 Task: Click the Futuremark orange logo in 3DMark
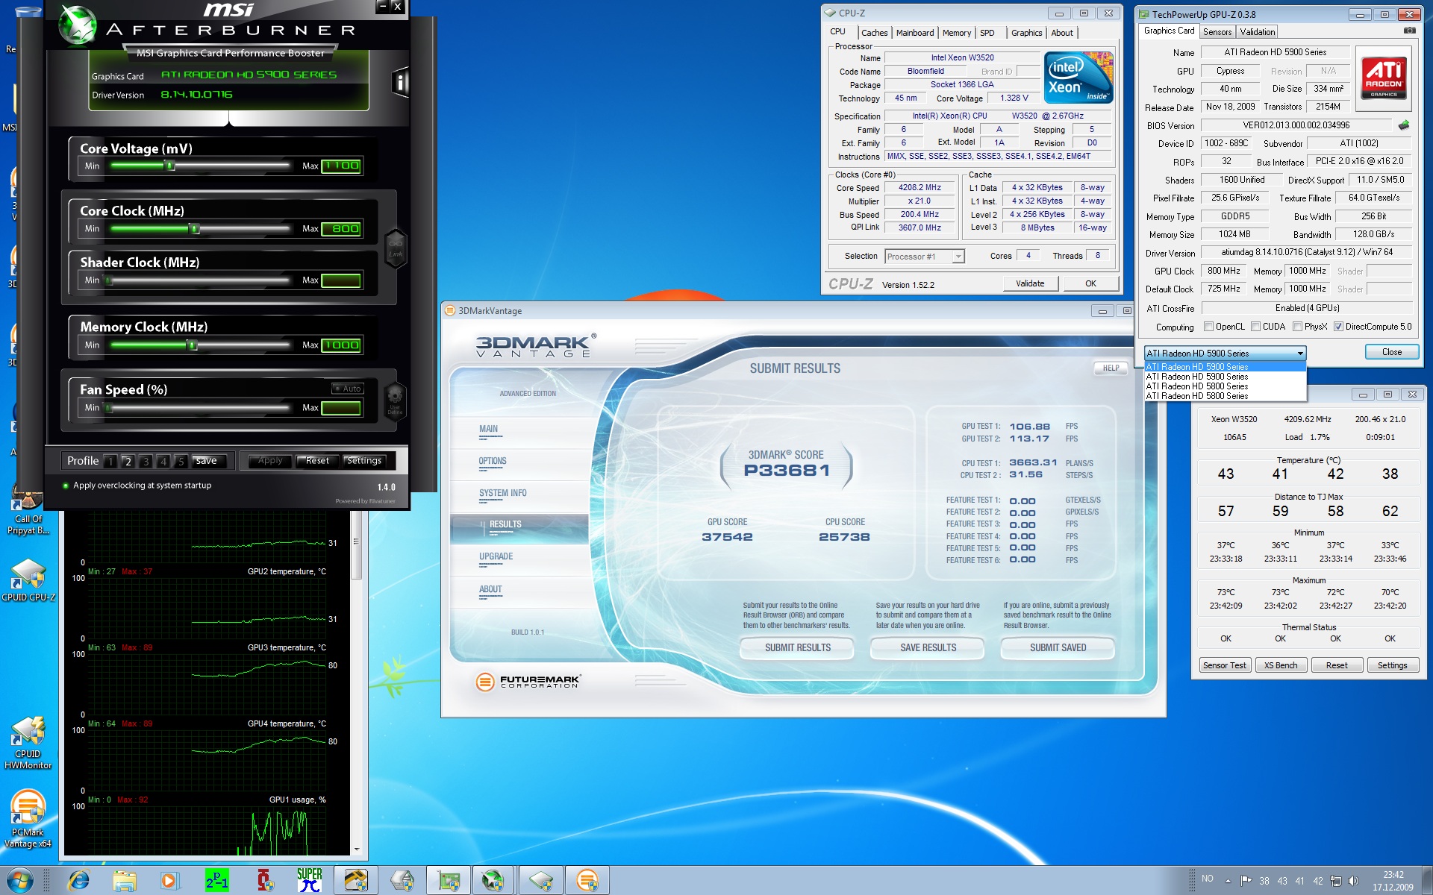coord(485,681)
